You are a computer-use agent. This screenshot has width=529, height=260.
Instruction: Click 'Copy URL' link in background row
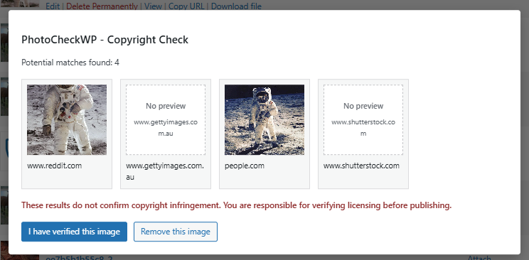tap(186, 6)
